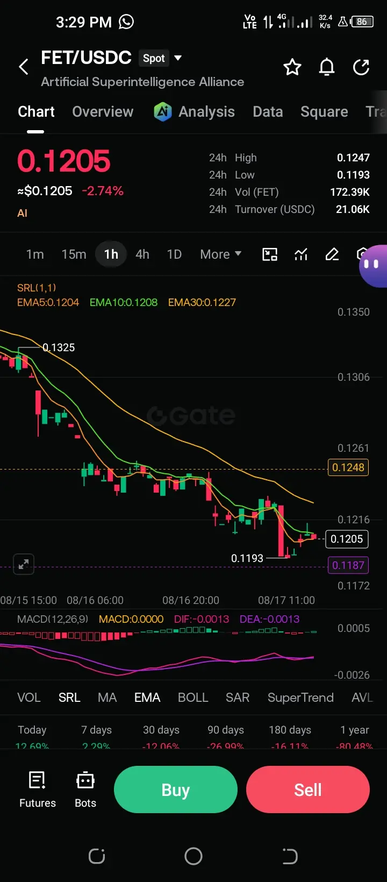The height and width of the screenshot is (882, 387).
Task: Tap the AI tag under the price
Action: 22,213
